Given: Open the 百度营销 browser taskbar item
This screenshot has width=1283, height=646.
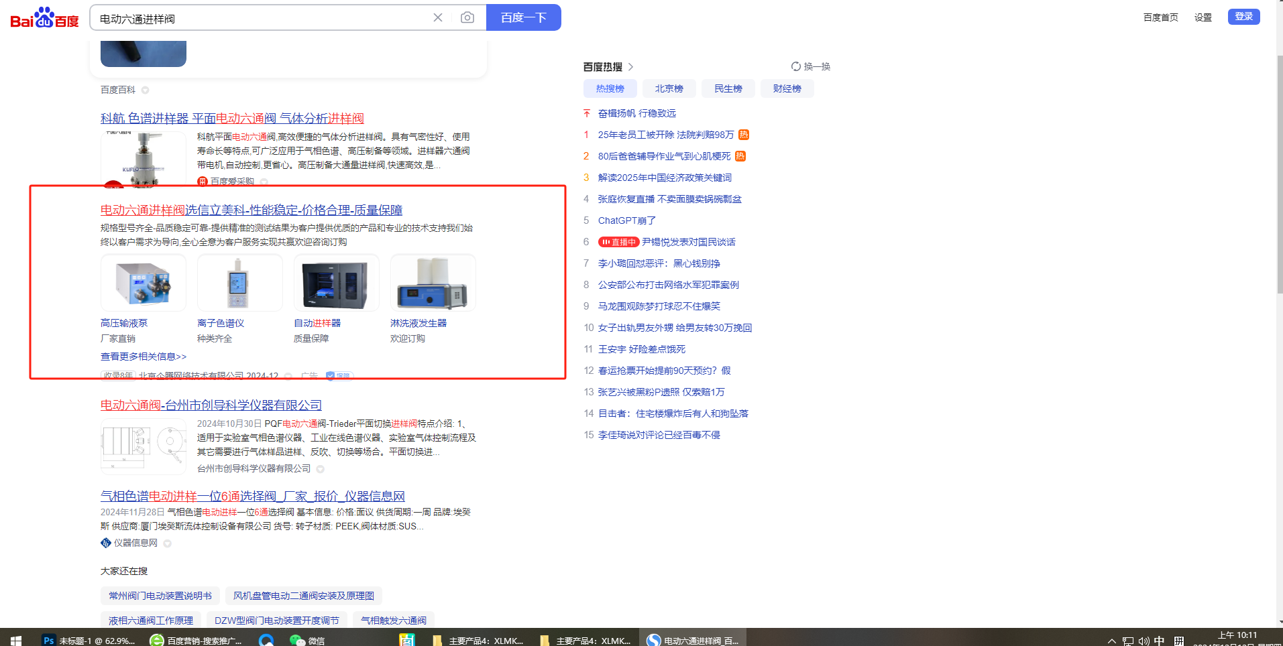Looking at the screenshot, I should click(x=197, y=641).
